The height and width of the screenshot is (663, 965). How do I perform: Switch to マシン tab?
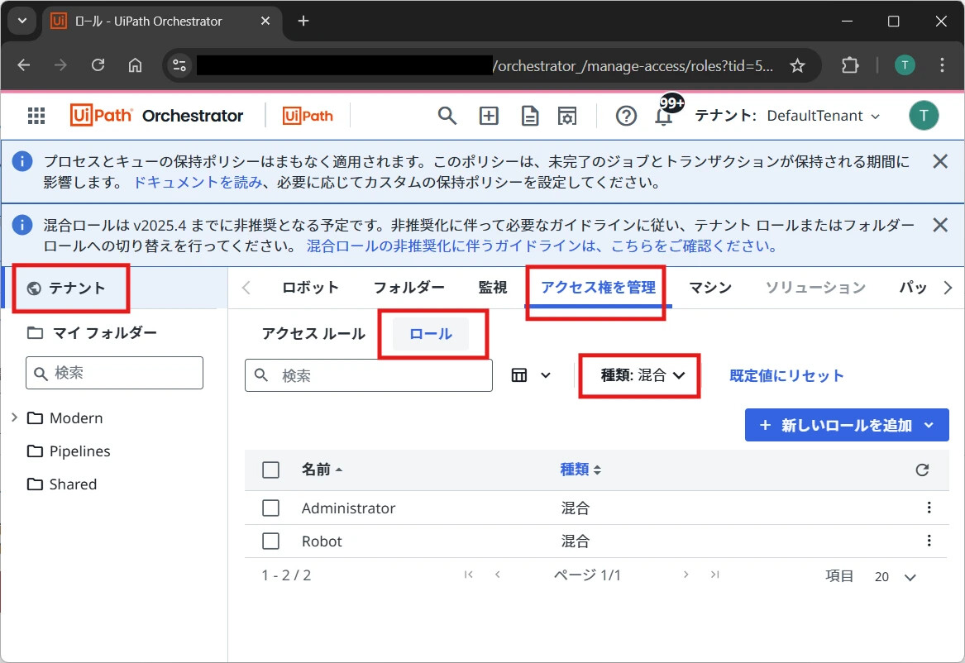point(710,287)
